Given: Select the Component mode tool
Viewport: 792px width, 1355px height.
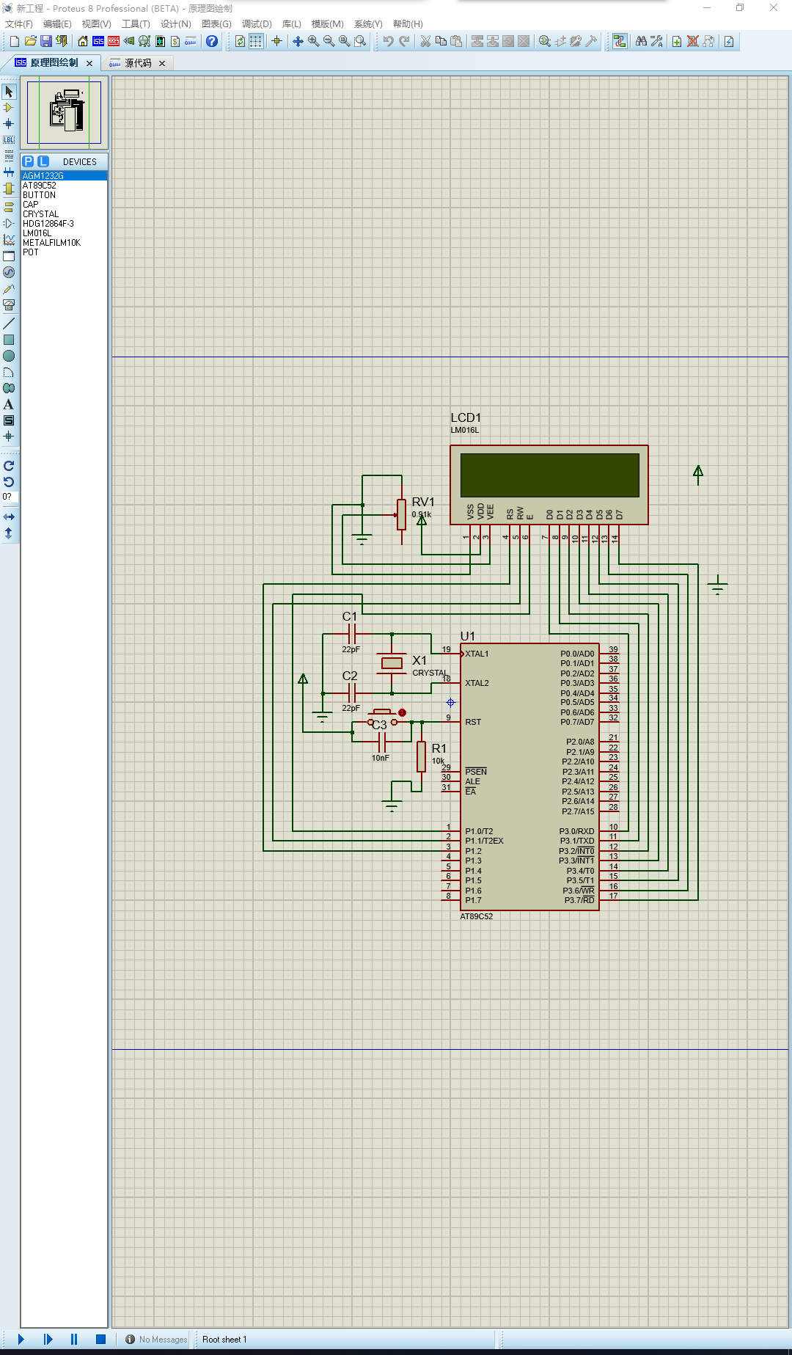Looking at the screenshot, I should 9,108.
